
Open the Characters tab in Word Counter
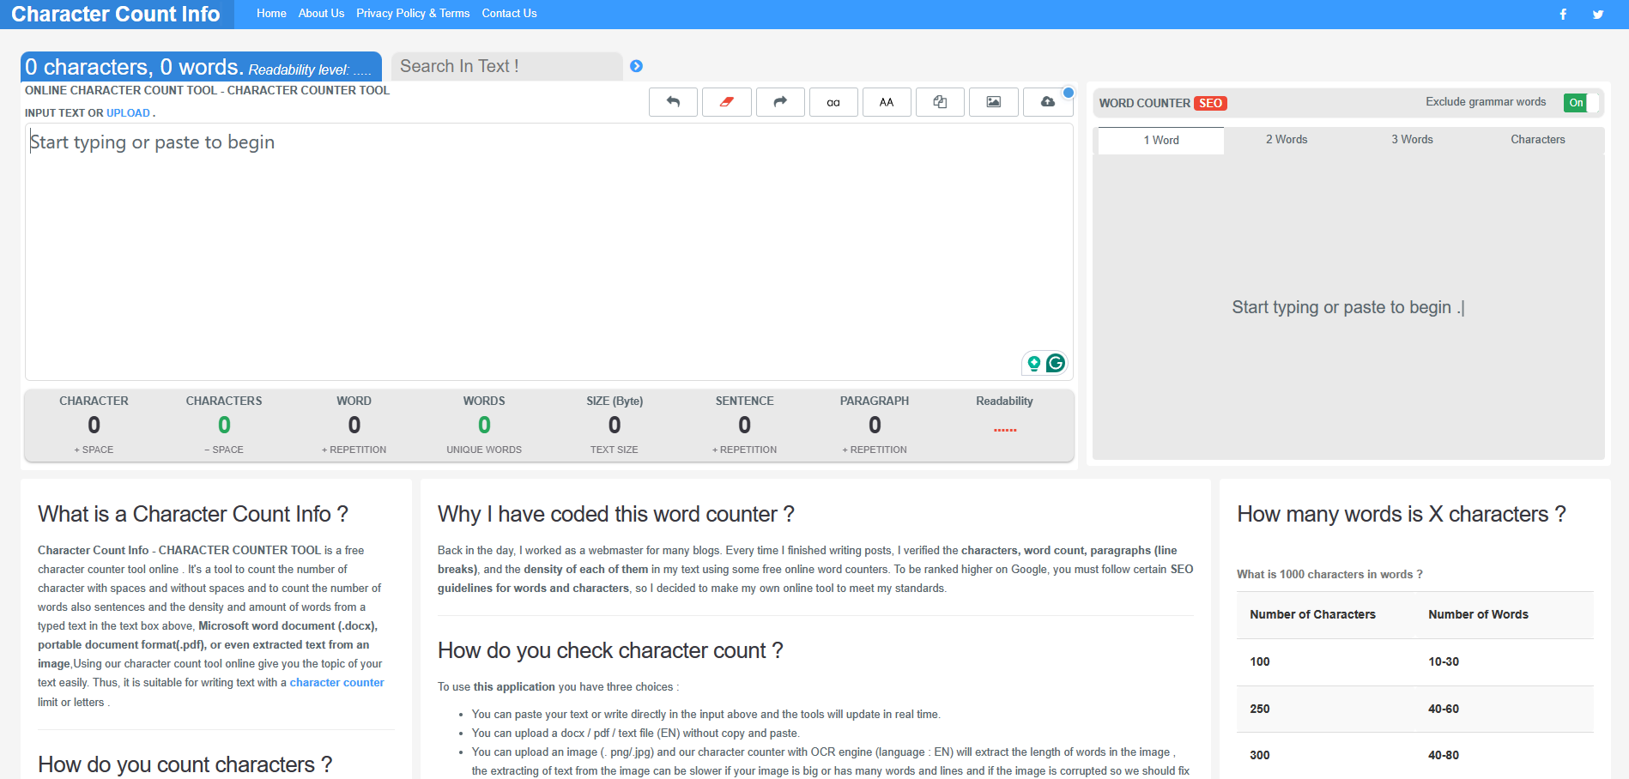tap(1537, 140)
